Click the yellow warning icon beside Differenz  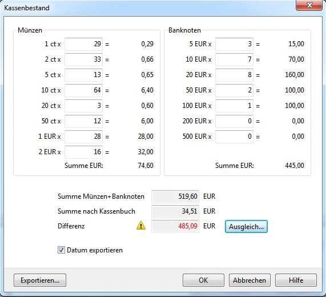141,226
